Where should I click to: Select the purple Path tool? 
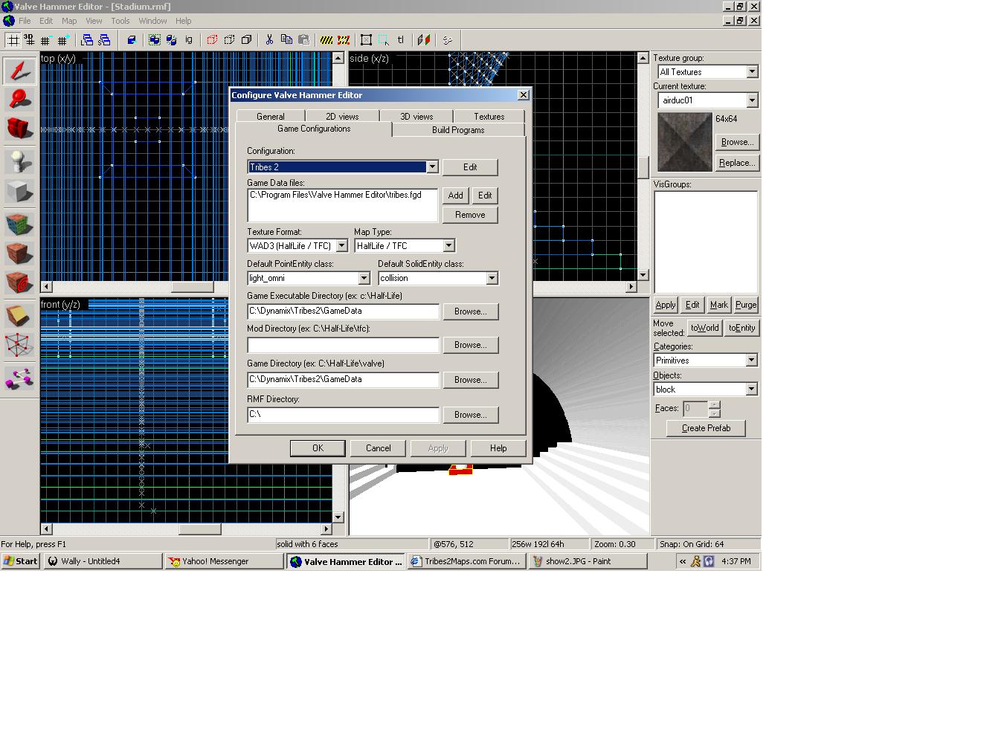click(19, 378)
